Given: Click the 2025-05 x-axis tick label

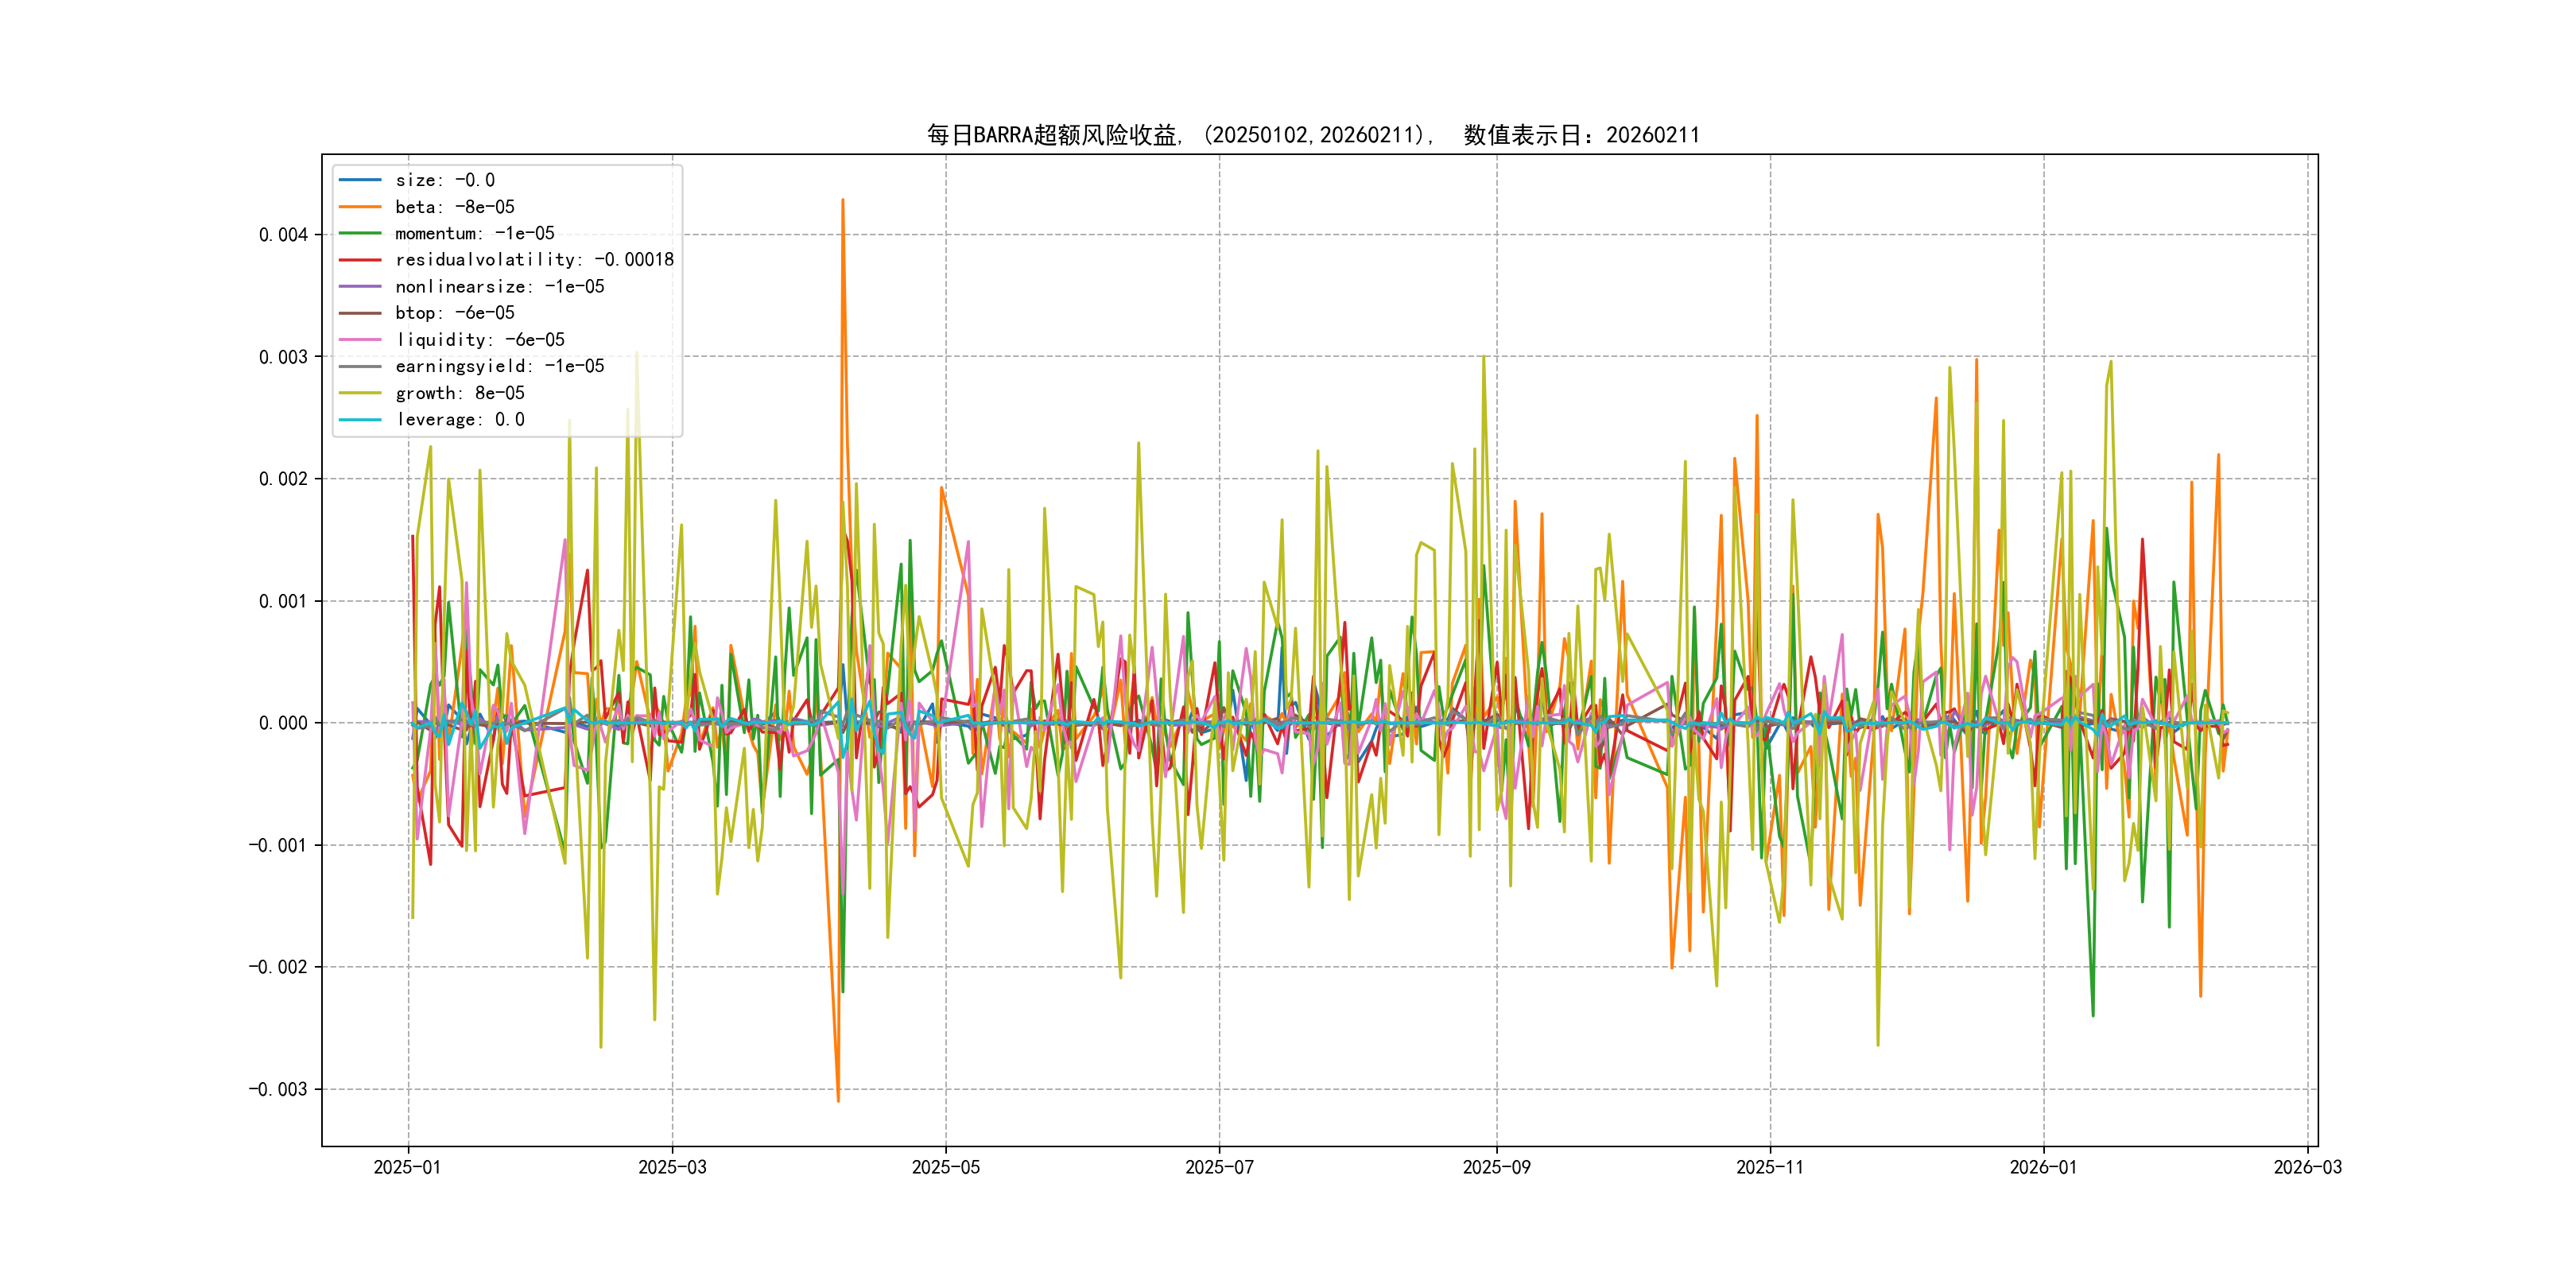Looking at the screenshot, I should 945,1167.
